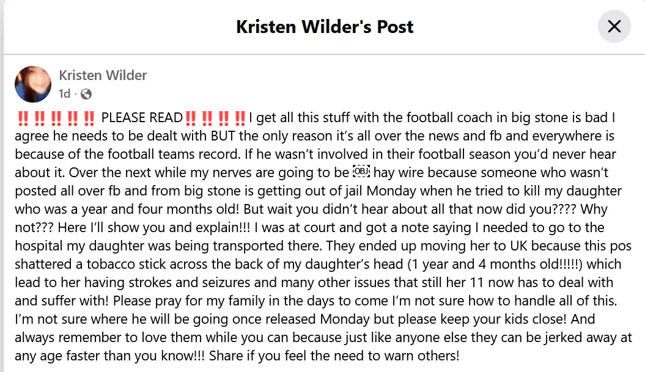645x372 pixels.
Task: Click the first red exclamation emoji after PLEASE READ
Action: pyautogui.click(x=191, y=117)
